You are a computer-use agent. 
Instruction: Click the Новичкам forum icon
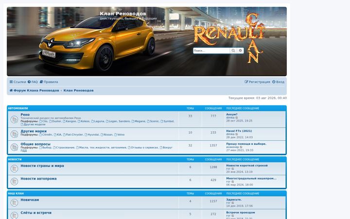tap(14, 202)
